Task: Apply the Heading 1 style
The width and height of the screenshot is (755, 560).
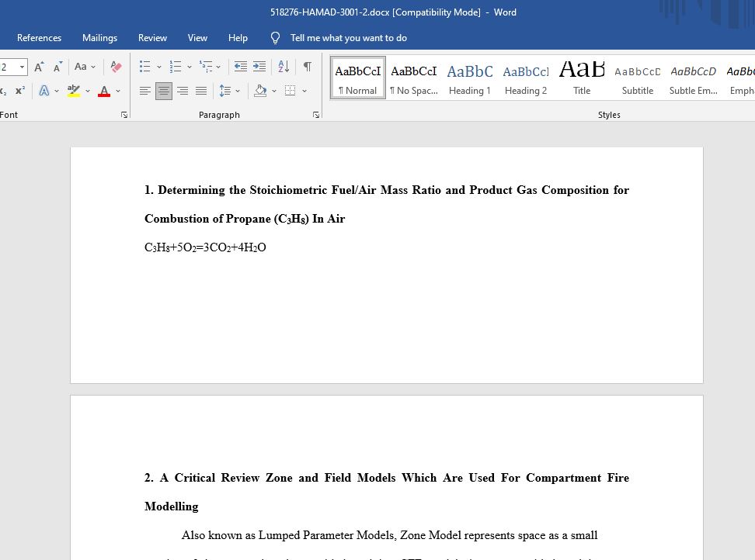Action: pyautogui.click(x=470, y=78)
